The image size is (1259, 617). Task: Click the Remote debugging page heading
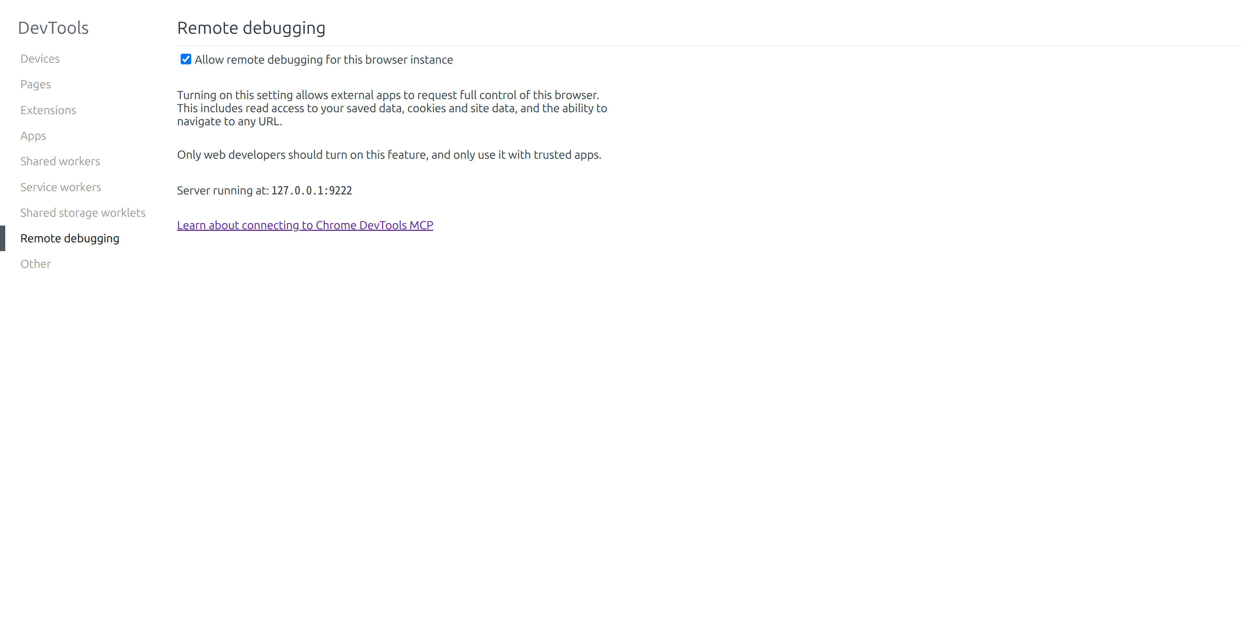click(251, 28)
